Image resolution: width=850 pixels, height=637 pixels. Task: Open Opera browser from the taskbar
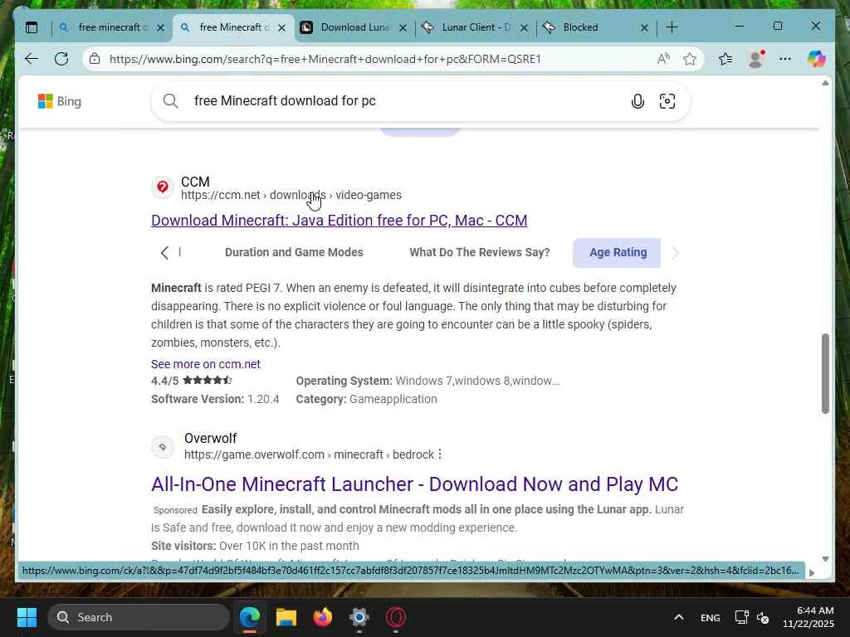click(396, 617)
